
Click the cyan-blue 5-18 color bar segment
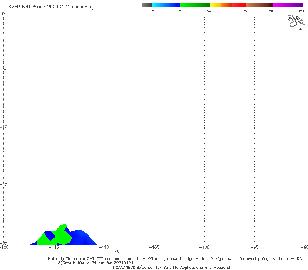tap(166, 5)
